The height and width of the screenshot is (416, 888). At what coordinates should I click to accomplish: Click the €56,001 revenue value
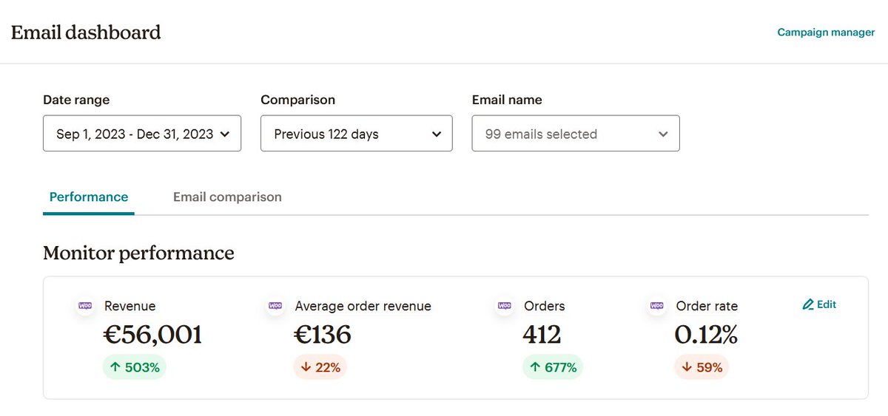point(152,335)
